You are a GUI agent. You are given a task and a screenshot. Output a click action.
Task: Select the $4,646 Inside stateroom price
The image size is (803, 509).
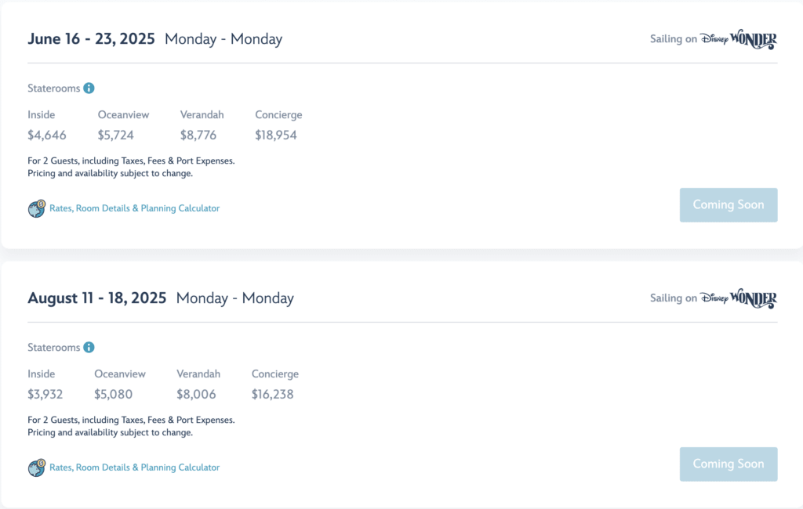48,135
